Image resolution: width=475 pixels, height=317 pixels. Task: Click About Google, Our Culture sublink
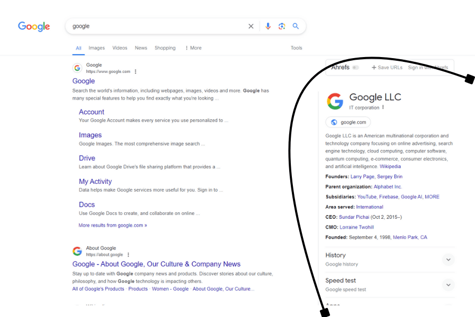(x=223, y=289)
